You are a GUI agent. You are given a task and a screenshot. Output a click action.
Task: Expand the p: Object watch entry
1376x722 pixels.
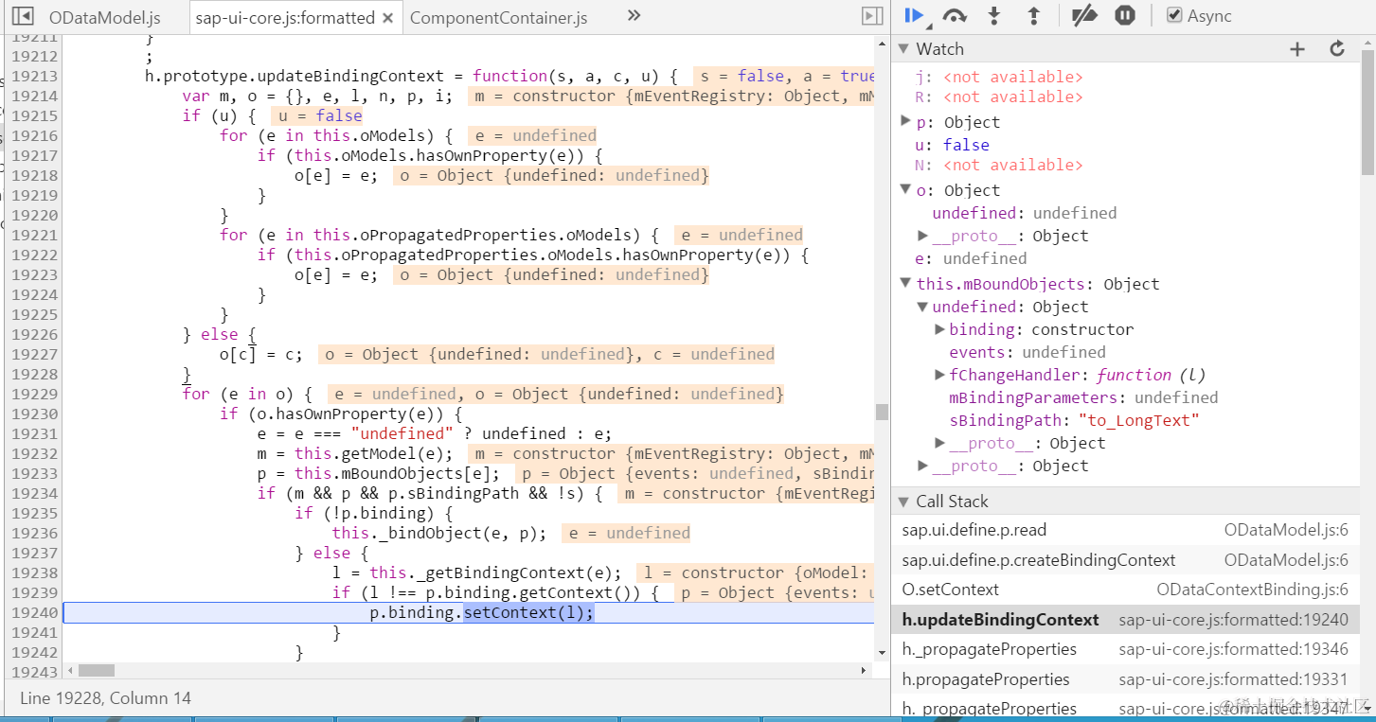click(906, 121)
